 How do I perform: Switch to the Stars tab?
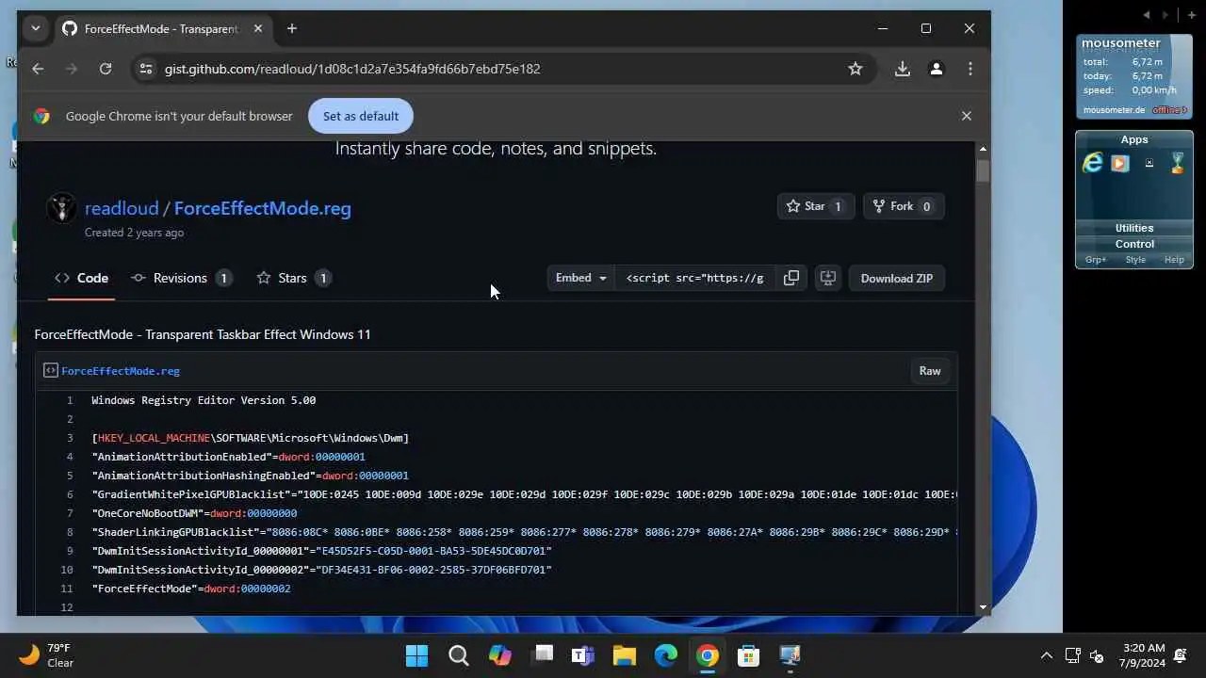(x=293, y=278)
